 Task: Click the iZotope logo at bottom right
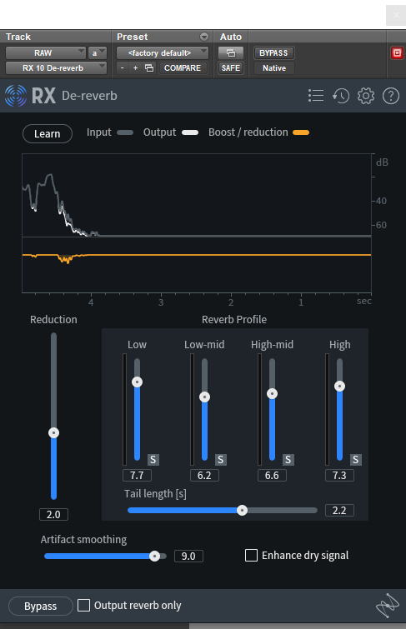point(388,606)
